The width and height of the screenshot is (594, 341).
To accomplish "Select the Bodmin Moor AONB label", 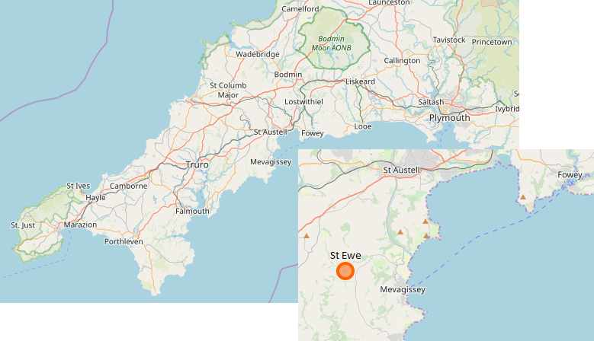I will [331, 43].
